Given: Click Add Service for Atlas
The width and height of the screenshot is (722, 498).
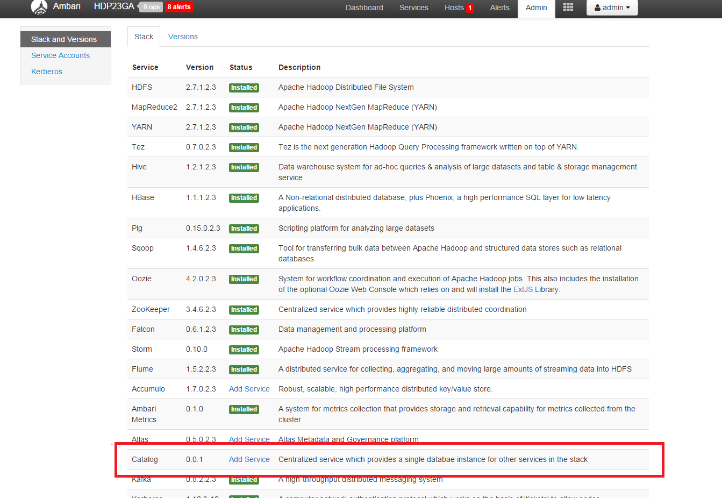Looking at the screenshot, I should click(249, 439).
